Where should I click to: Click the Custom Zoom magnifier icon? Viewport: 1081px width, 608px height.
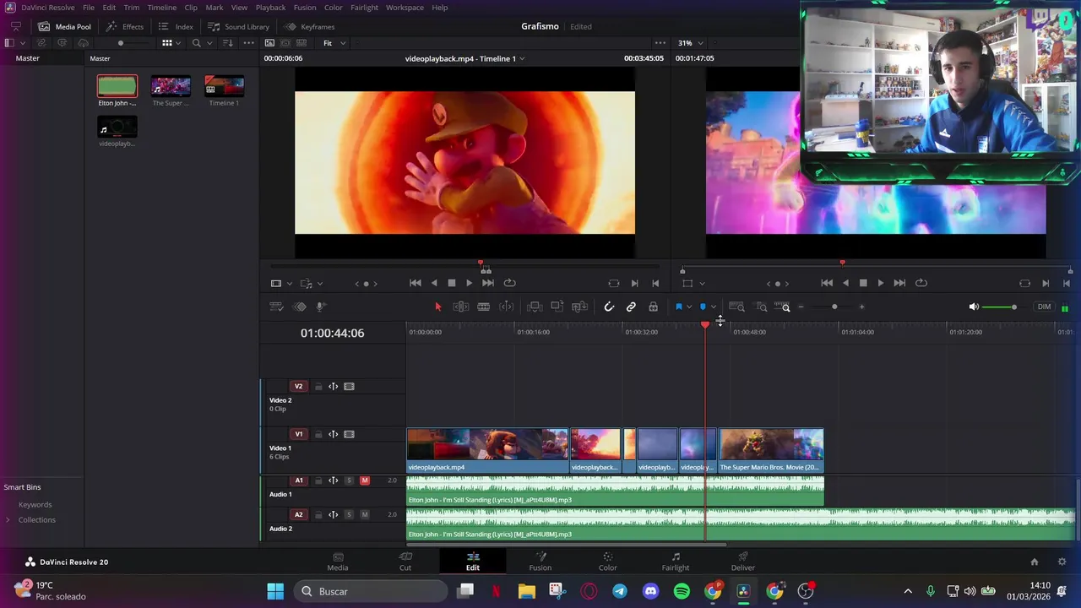(x=782, y=307)
